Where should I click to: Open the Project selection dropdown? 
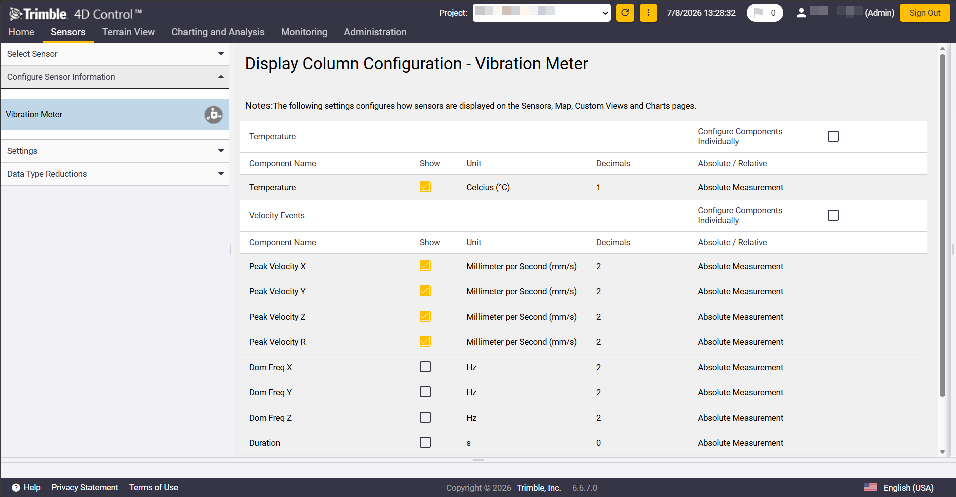(542, 13)
